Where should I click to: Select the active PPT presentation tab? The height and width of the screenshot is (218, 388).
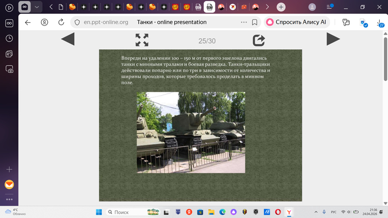[x=210, y=7]
